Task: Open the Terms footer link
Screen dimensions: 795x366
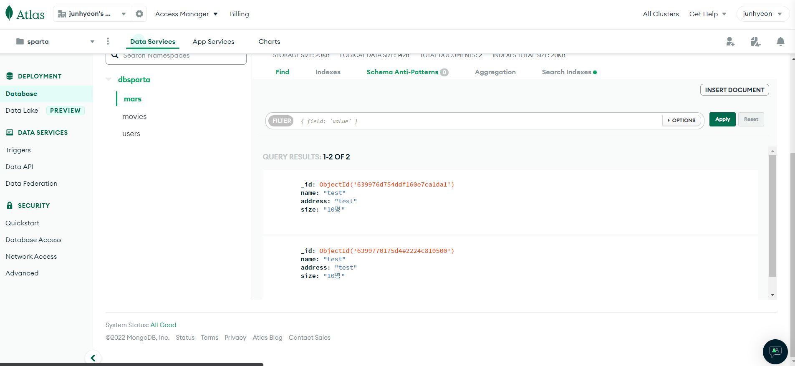Action: tap(209, 337)
